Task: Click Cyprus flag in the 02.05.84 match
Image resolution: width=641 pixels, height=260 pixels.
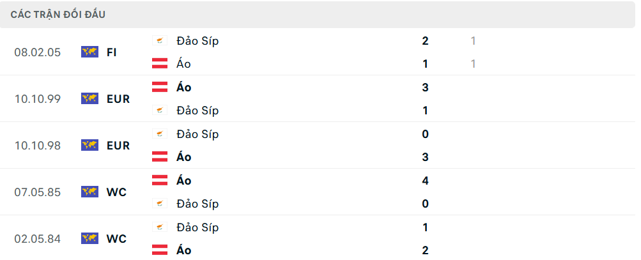Action: coord(160,227)
